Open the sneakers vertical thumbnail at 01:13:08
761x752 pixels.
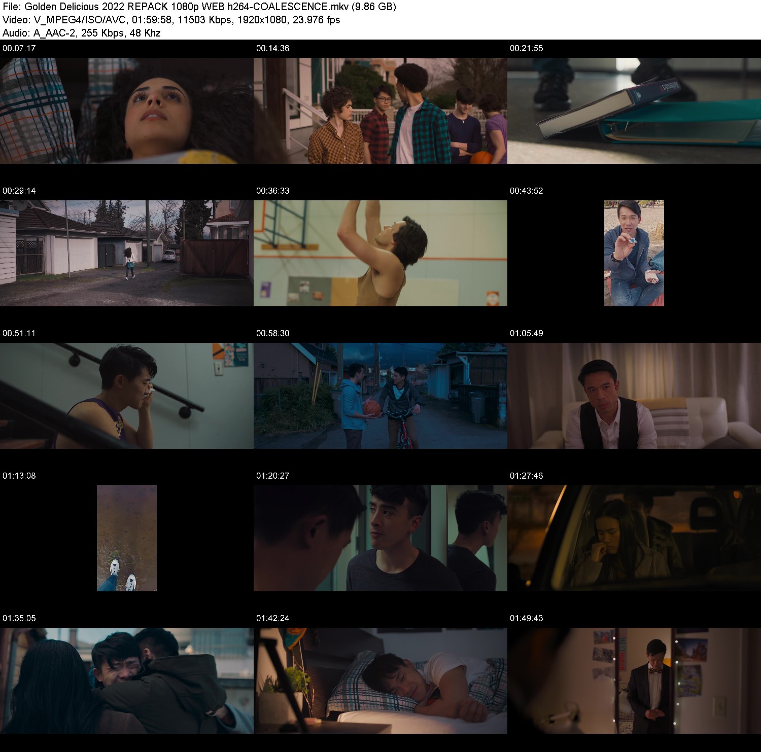point(127,538)
